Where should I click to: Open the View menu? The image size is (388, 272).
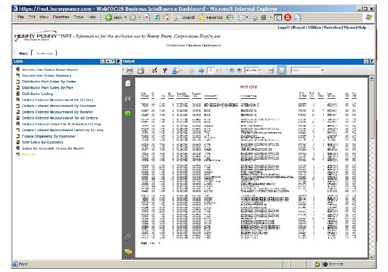[44, 17]
